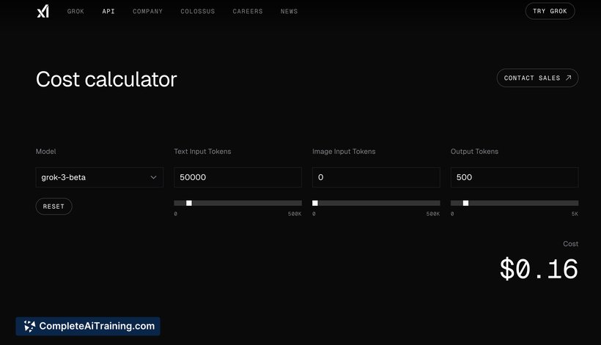
Task: Click the xAI logo icon
Action: [x=43, y=11]
